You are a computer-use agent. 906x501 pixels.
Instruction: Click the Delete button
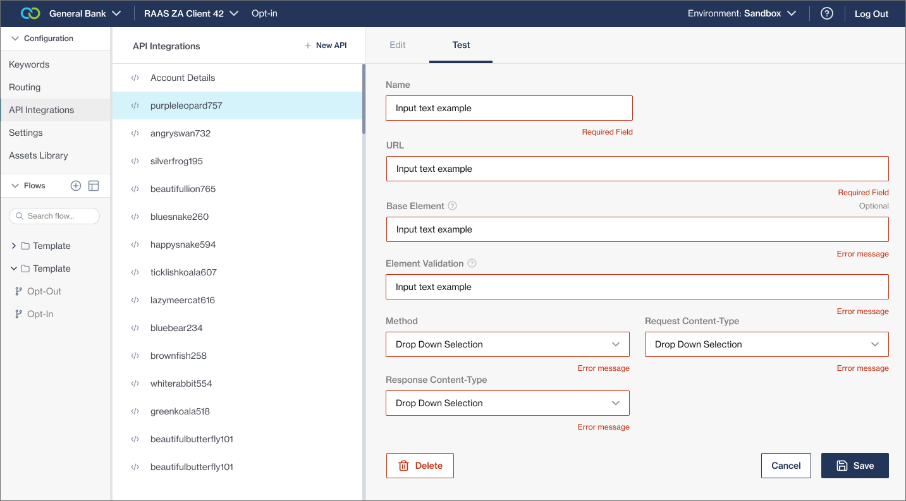(x=420, y=466)
